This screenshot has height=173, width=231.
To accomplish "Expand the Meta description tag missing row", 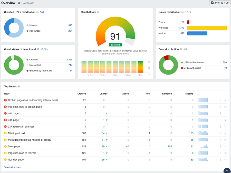I will (225, 140).
